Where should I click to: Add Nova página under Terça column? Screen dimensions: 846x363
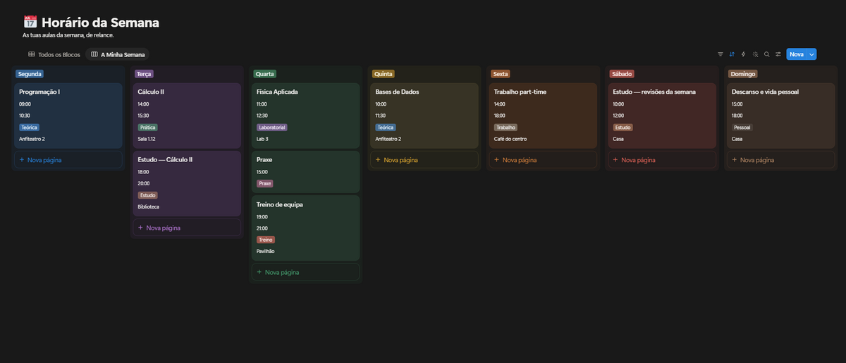187,228
